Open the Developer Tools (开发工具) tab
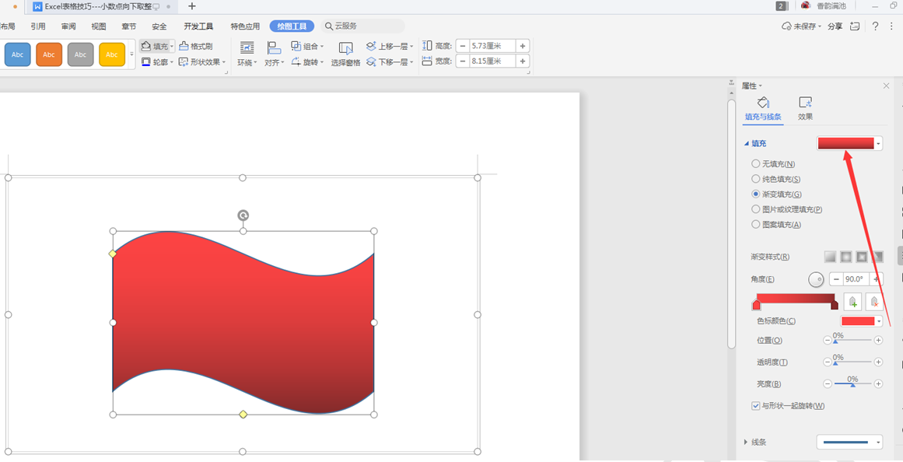The height and width of the screenshot is (462, 903). pyautogui.click(x=198, y=26)
